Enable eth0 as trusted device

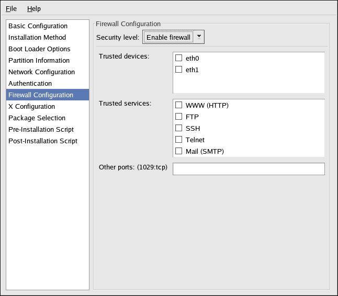pos(179,58)
